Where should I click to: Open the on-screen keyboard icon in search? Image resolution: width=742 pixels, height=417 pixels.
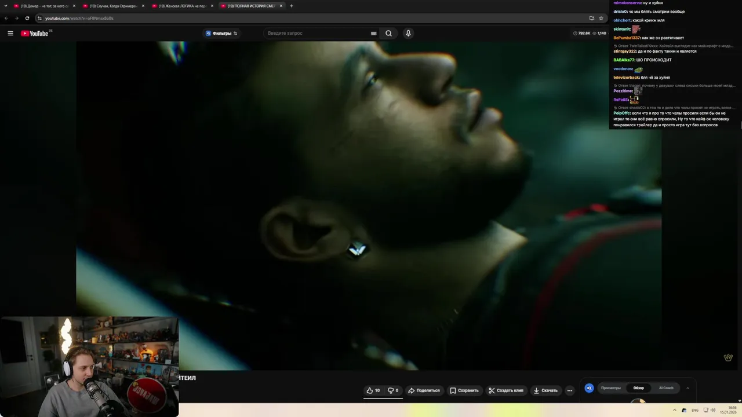click(x=373, y=33)
